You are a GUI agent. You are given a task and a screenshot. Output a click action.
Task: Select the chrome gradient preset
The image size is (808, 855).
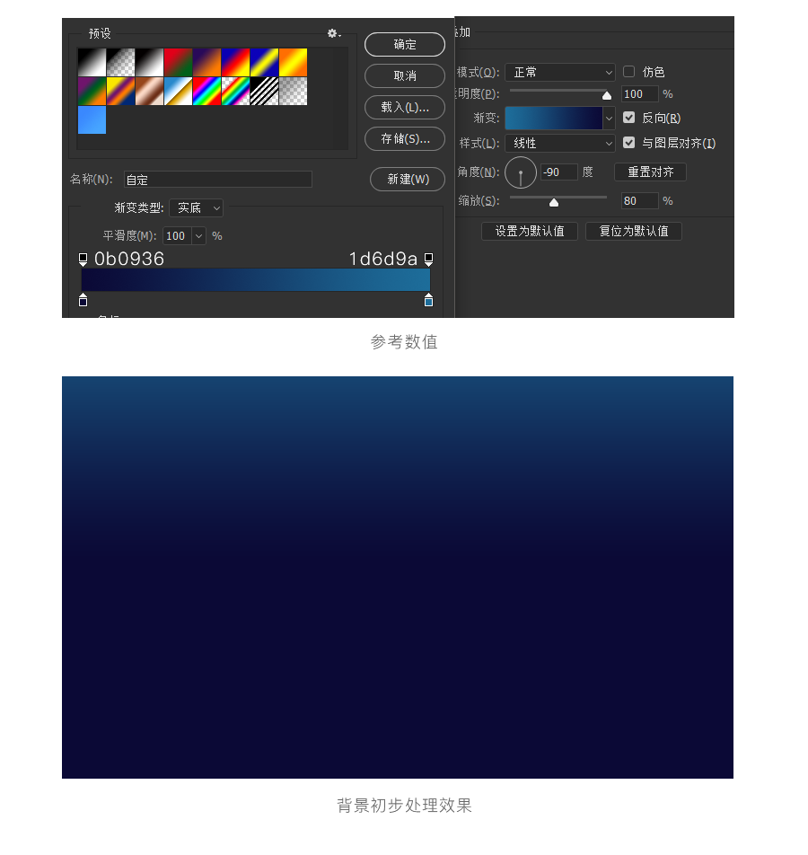[x=179, y=91]
